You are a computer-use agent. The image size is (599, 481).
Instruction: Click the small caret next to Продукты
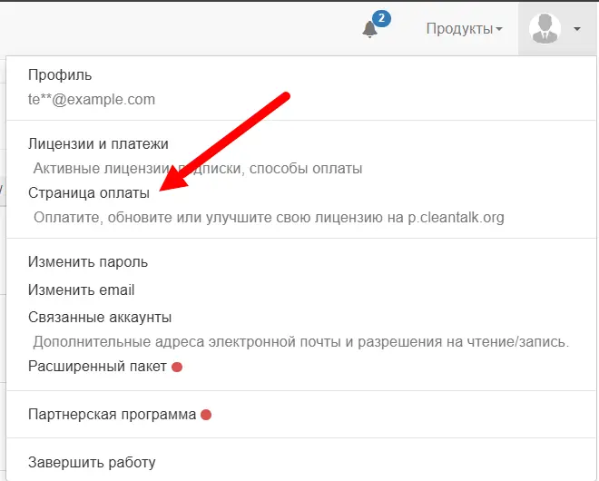[499, 29]
